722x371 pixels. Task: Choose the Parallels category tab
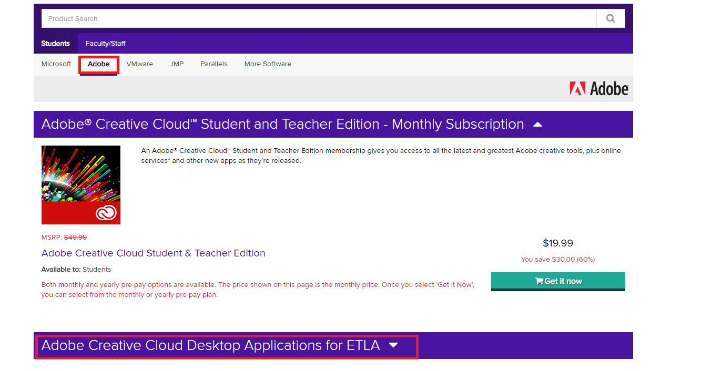(214, 64)
